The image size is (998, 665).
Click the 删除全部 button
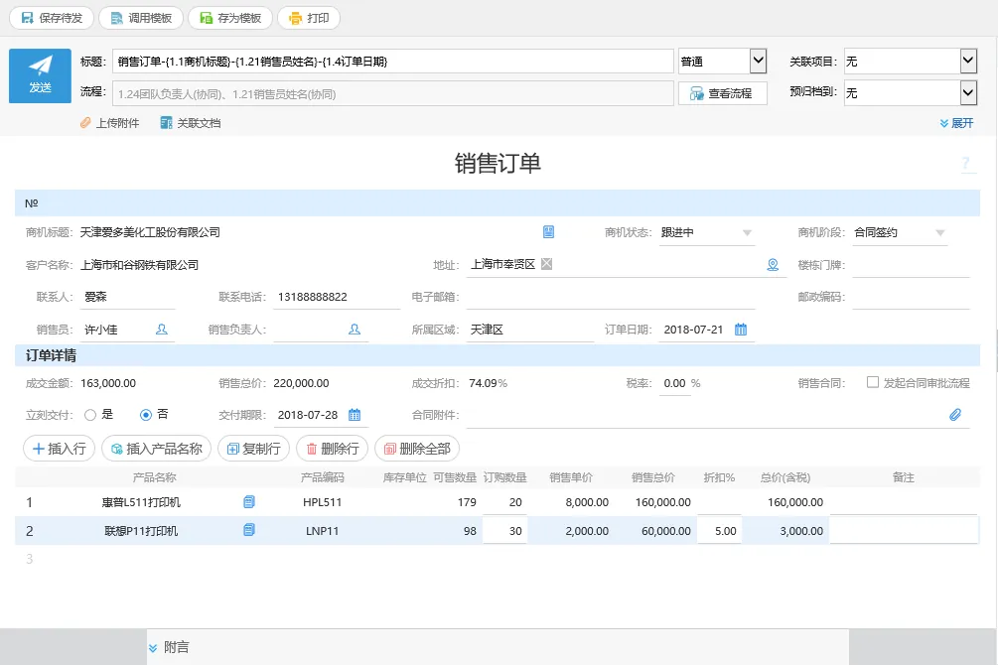417,449
